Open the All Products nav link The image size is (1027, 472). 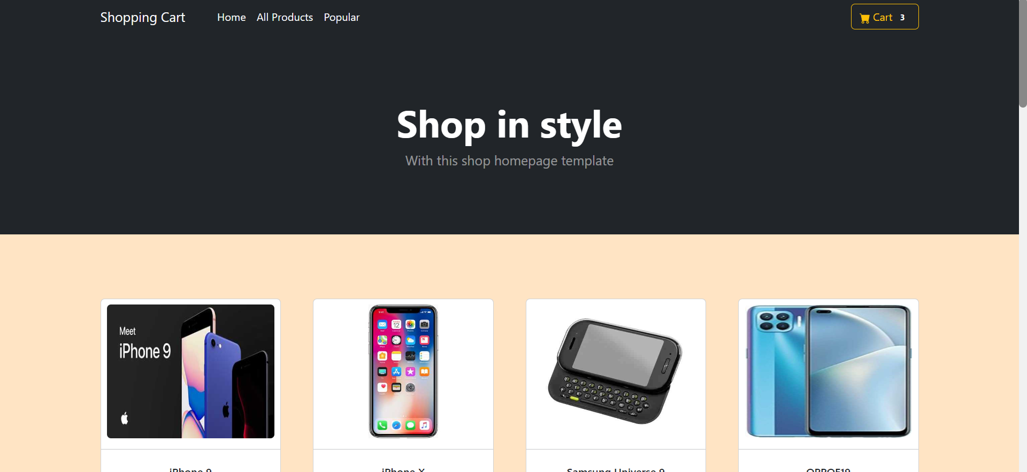[x=285, y=17]
